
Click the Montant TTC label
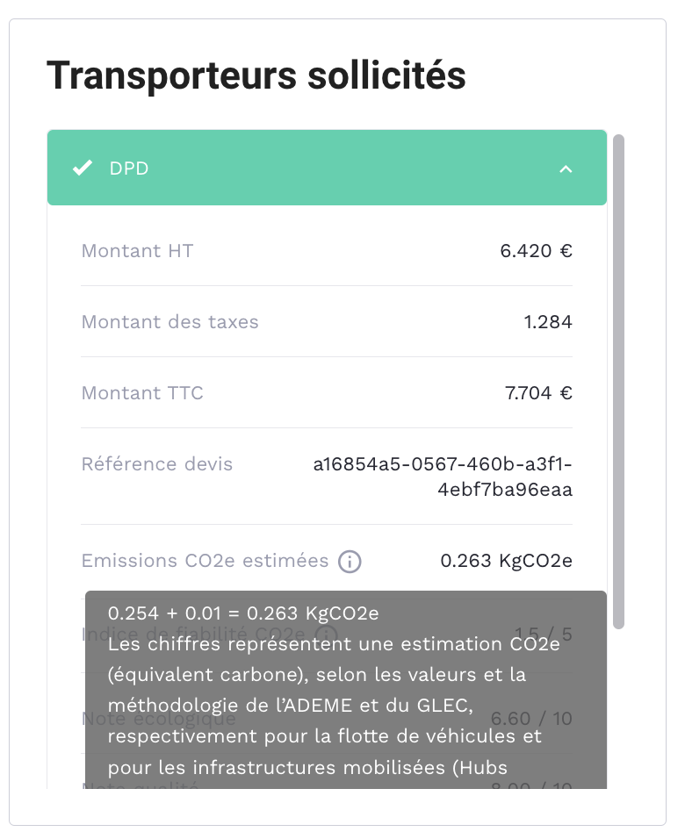[142, 393]
